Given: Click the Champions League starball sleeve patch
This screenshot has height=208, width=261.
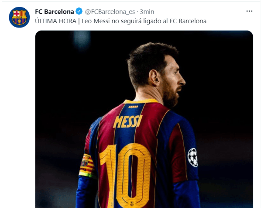Looking at the screenshot, I should [193, 157].
